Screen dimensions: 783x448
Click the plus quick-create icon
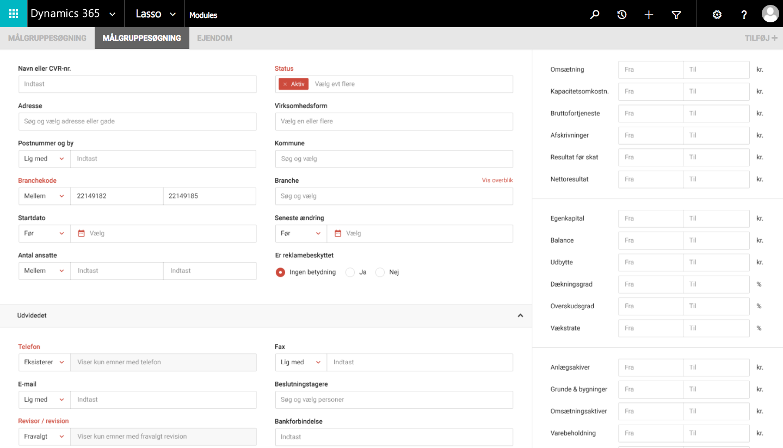pyautogui.click(x=649, y=15)
